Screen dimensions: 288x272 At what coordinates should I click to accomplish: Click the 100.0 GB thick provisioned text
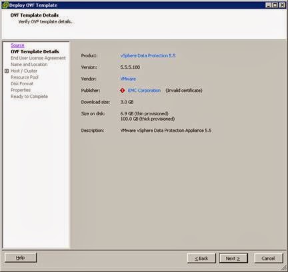[x=147, y=119]
